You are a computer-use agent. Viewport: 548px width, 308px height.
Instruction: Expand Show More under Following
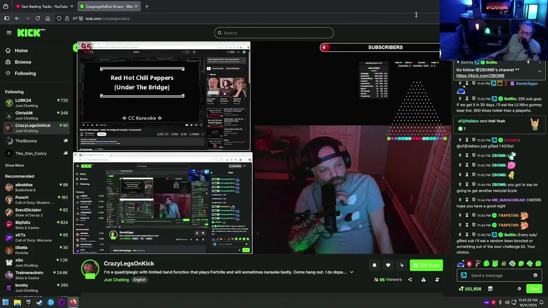pyautogui.click(x=14, y=166)
